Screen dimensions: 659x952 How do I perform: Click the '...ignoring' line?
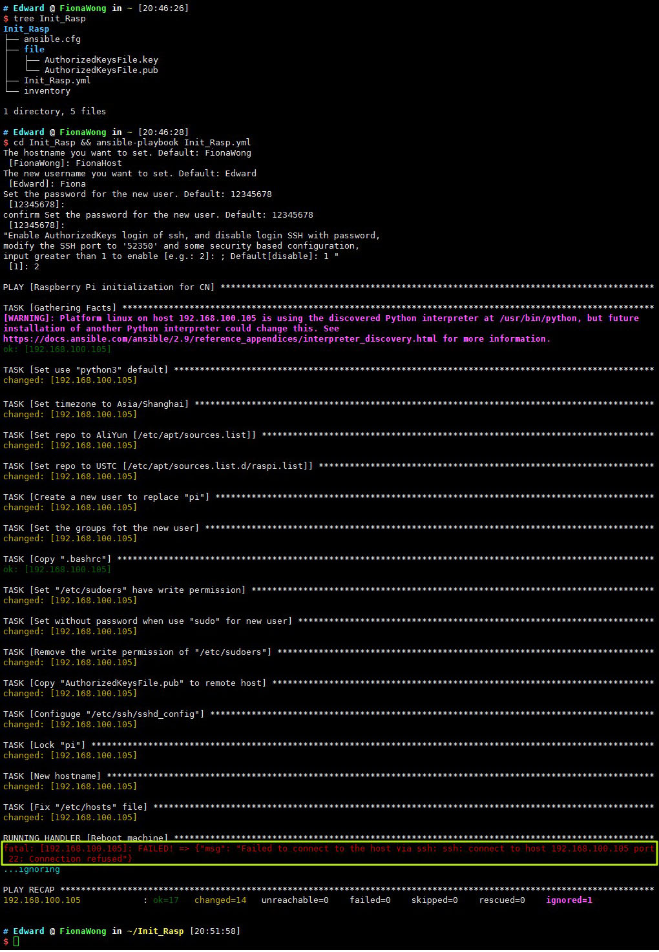point(32,869)
